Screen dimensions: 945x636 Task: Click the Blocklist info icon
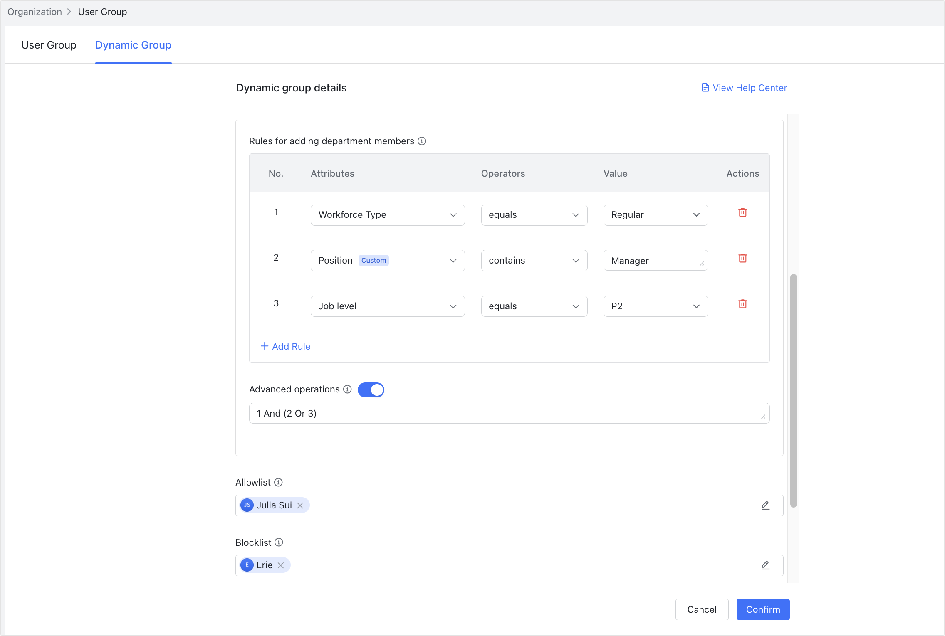pyautogui.click(x=279, y=542)
